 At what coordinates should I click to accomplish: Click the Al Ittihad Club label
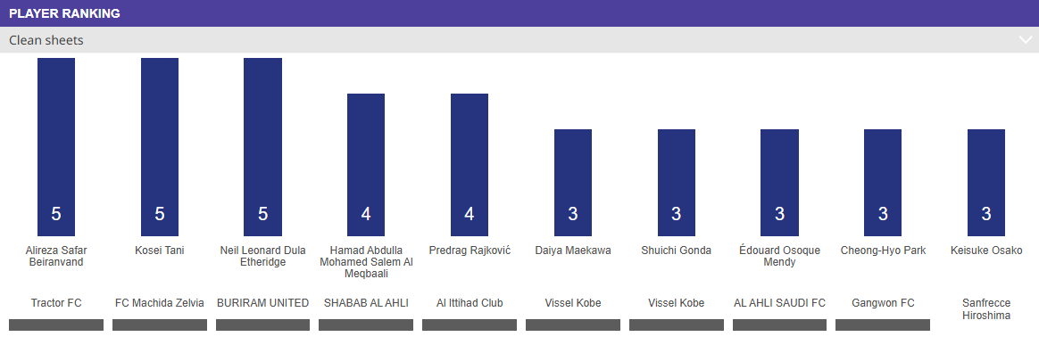click(470, 303)
